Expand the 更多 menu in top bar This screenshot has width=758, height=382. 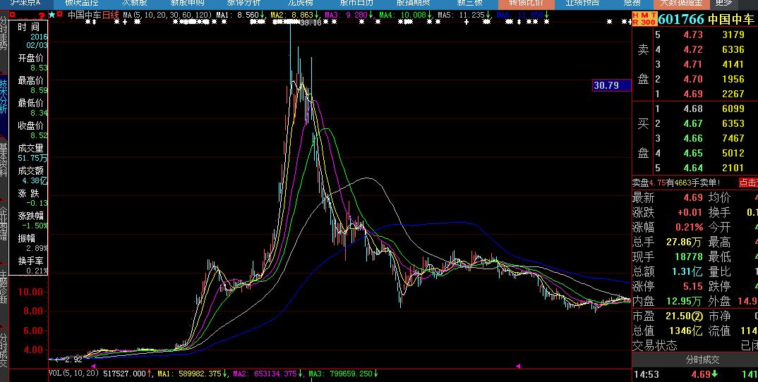[x=723, y=3]
